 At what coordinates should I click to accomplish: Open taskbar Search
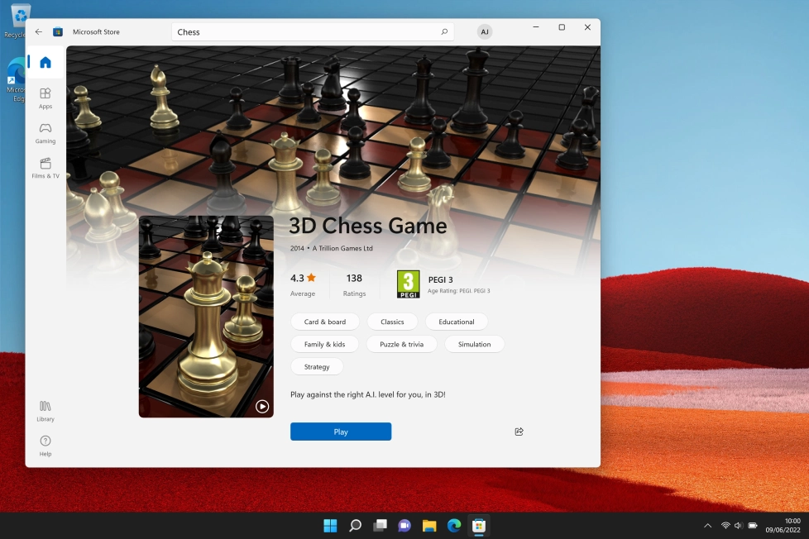355,526
